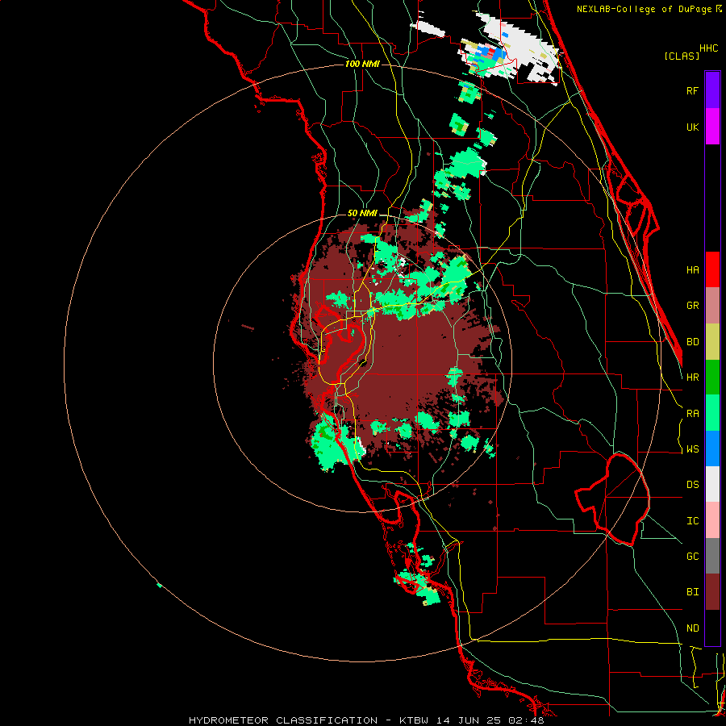Click the 'GR' legend label
The width and height of the screenshot is (726, 726).
click(x=692, y=306)
